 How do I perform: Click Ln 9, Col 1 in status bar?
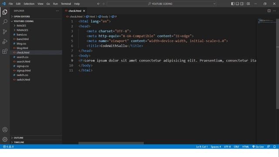pyautogui.click(x=202, y=147)
